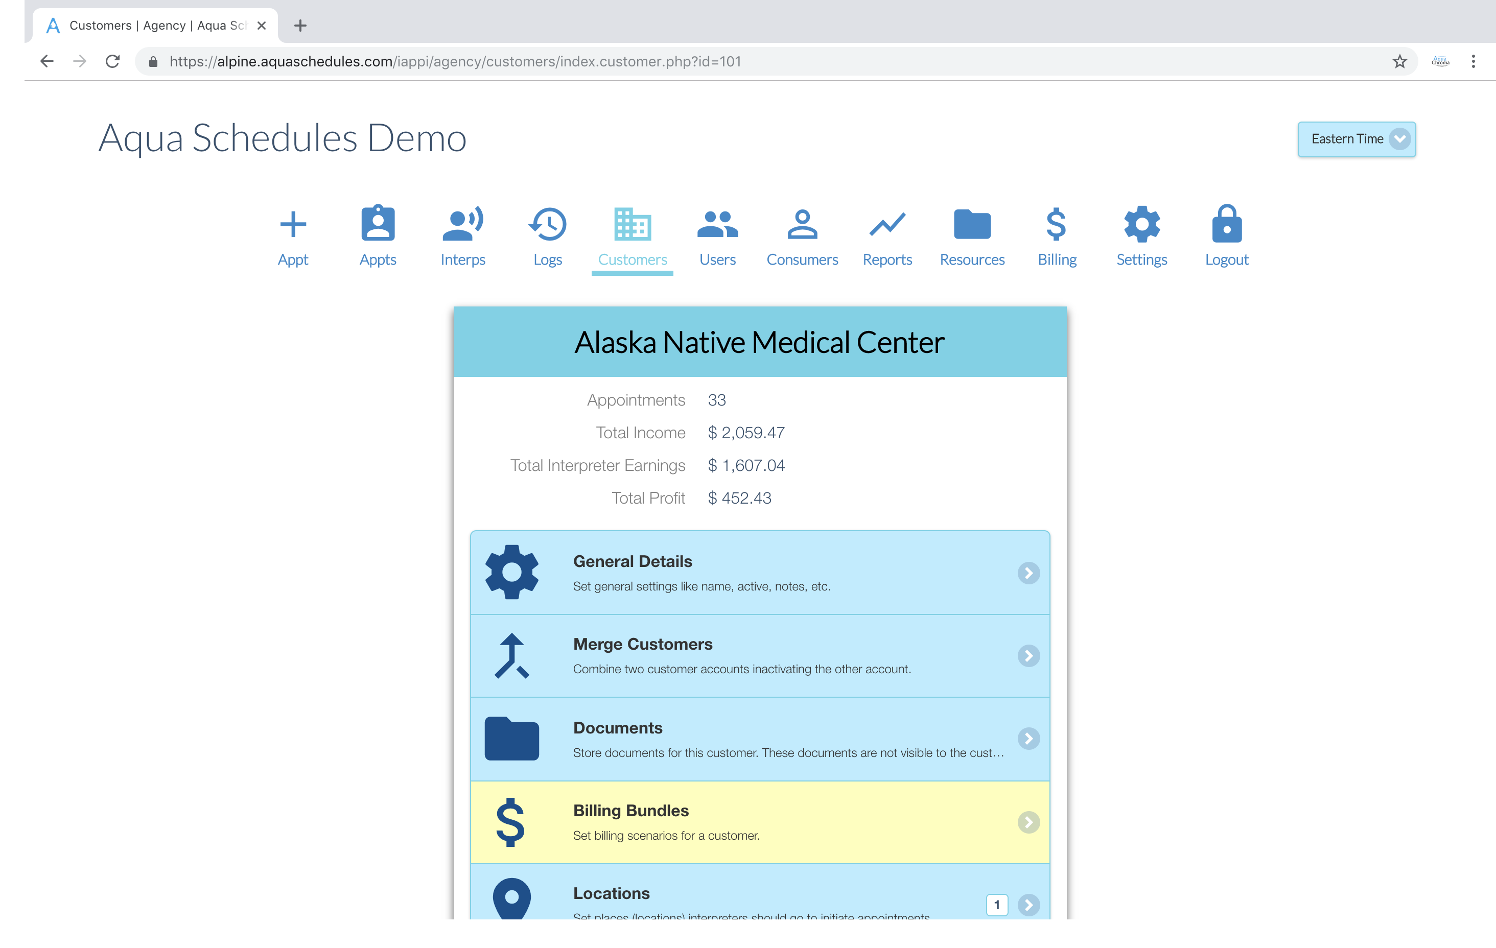Open the Consumers person icon
Image resolution: width=1496 pixels, height=948 pixels.
pos(802,224)
